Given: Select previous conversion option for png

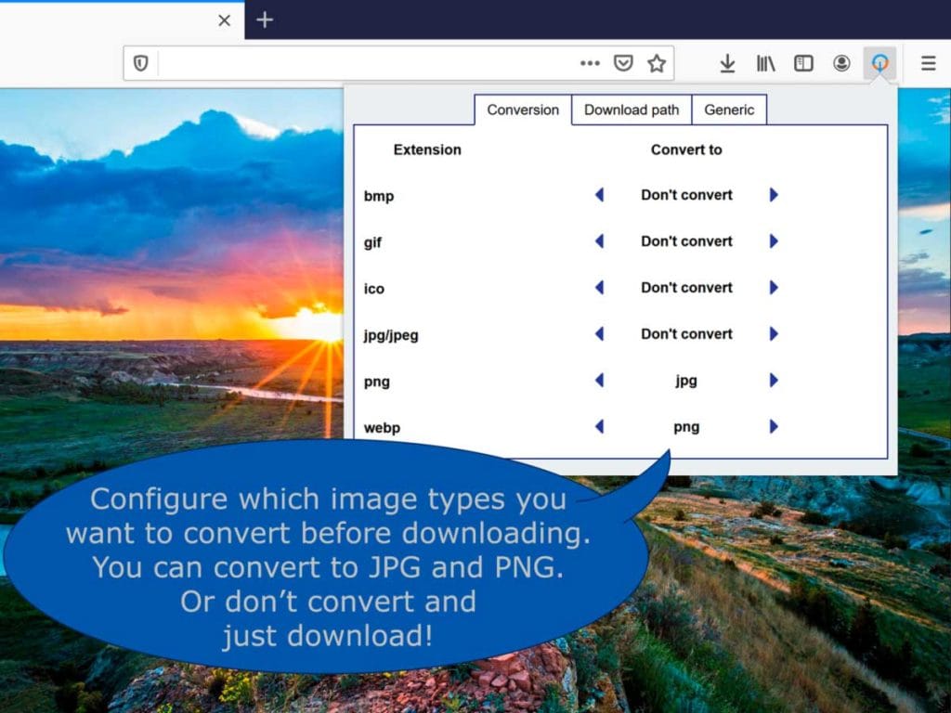Looking at the screenshot, I should click(599, 380).
